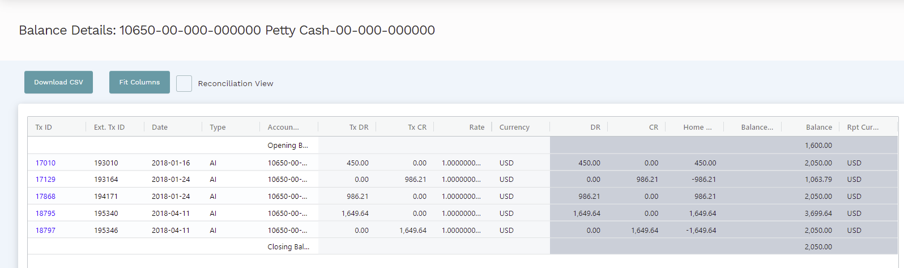
Task: Sort by the Balance column header
Action: click(818, 127)
